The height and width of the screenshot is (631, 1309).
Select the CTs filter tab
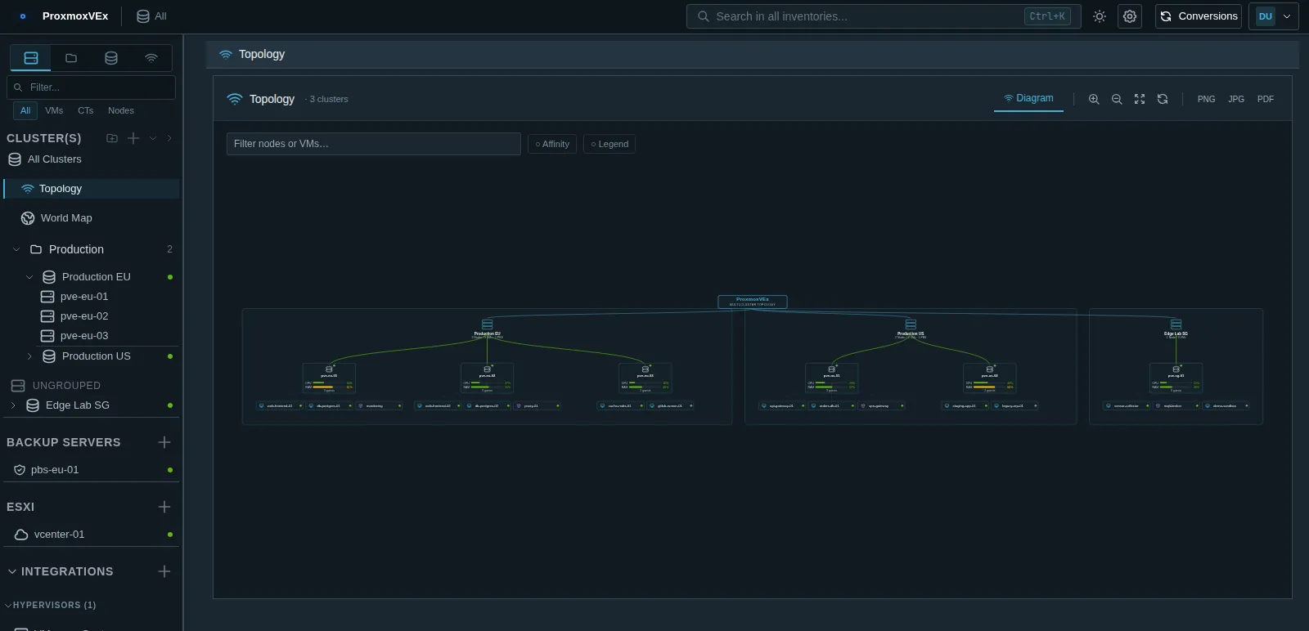86,110
